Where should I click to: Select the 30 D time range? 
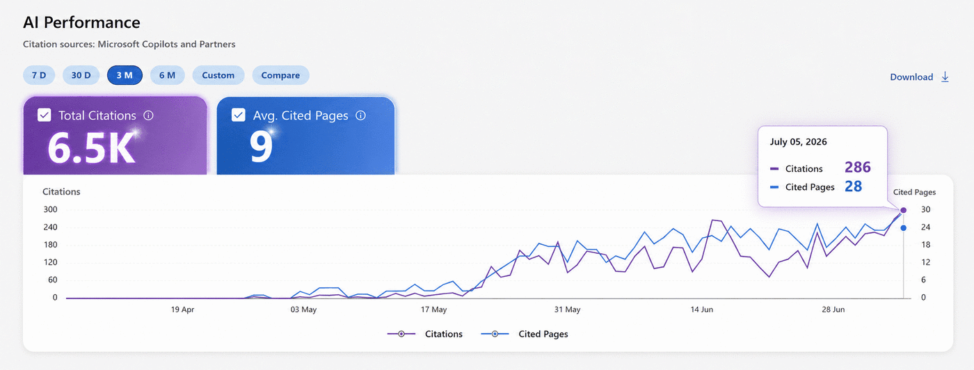tap(81, 75)
